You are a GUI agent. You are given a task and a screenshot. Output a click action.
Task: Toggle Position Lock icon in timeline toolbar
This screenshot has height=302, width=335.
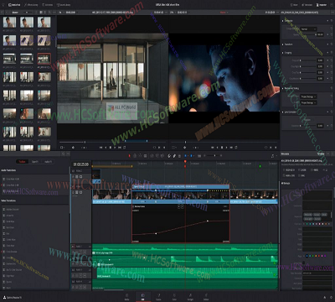(x=179, y=156)
